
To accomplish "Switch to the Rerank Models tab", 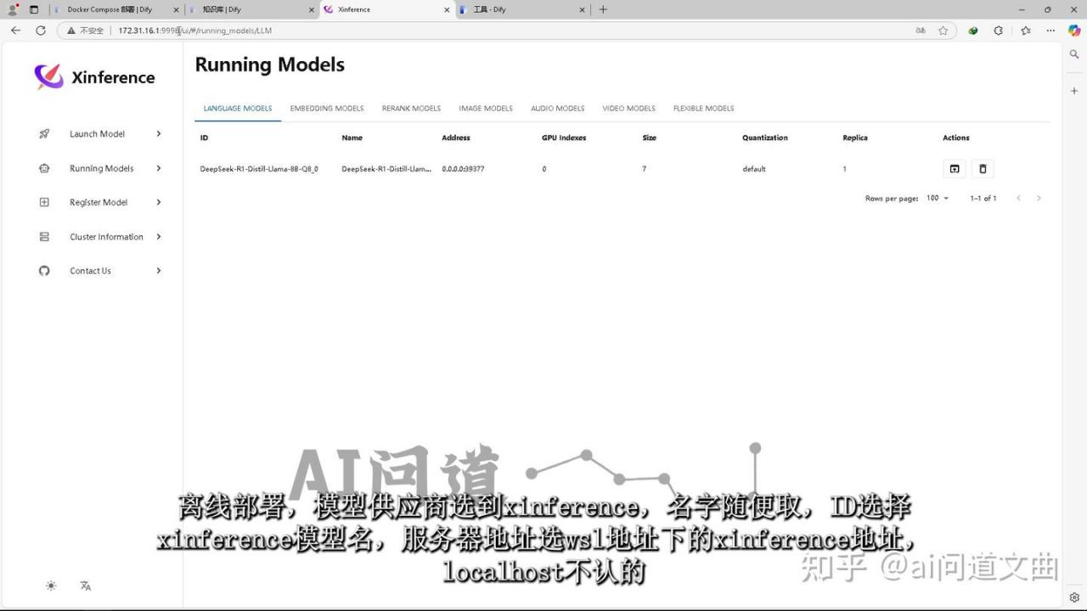I will tap(411, 109).
